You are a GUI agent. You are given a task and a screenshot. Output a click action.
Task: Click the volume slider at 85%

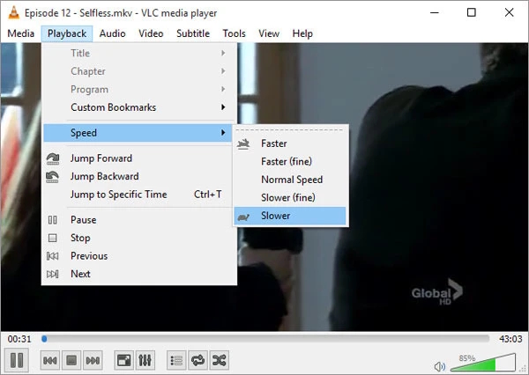point(483,362)
